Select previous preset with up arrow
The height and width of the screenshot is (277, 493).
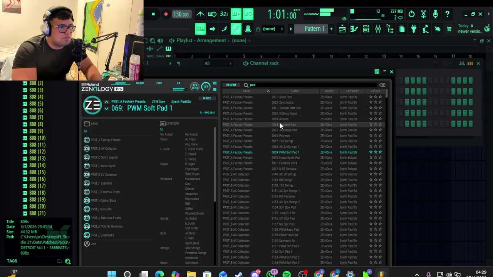pos(106,102)
